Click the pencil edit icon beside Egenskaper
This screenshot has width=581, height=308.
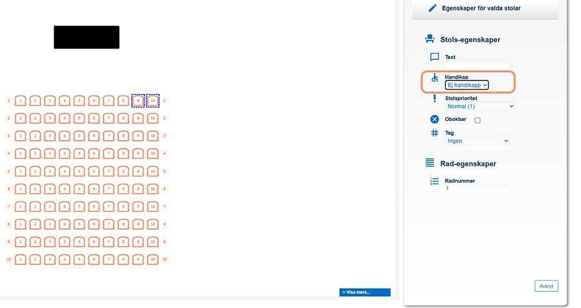(x=432, y=8)
